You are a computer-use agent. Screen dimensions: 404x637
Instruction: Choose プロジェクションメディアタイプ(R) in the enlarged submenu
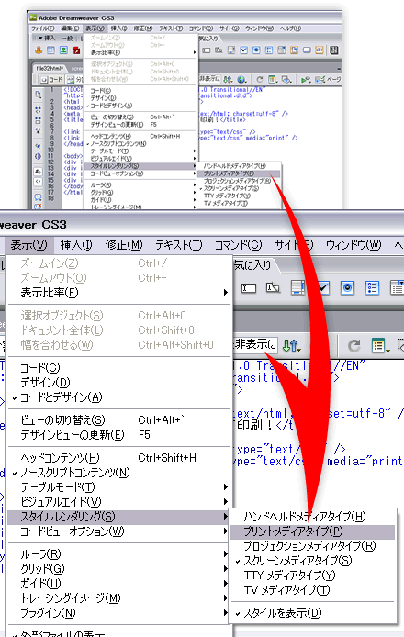click(x=313, y=546)
